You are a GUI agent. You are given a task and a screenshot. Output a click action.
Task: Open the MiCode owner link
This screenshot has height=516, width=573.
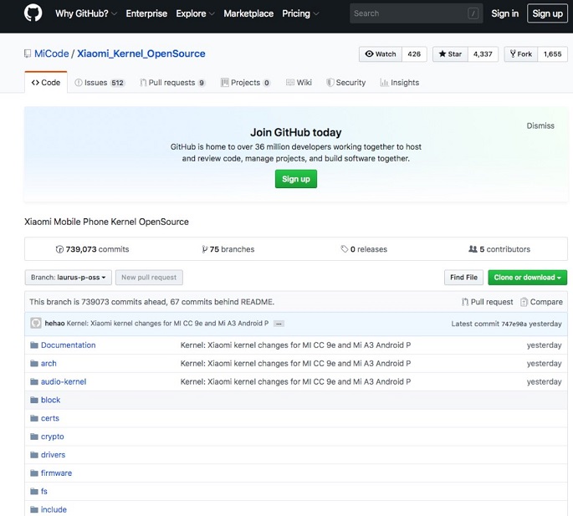tap(52, 54)
